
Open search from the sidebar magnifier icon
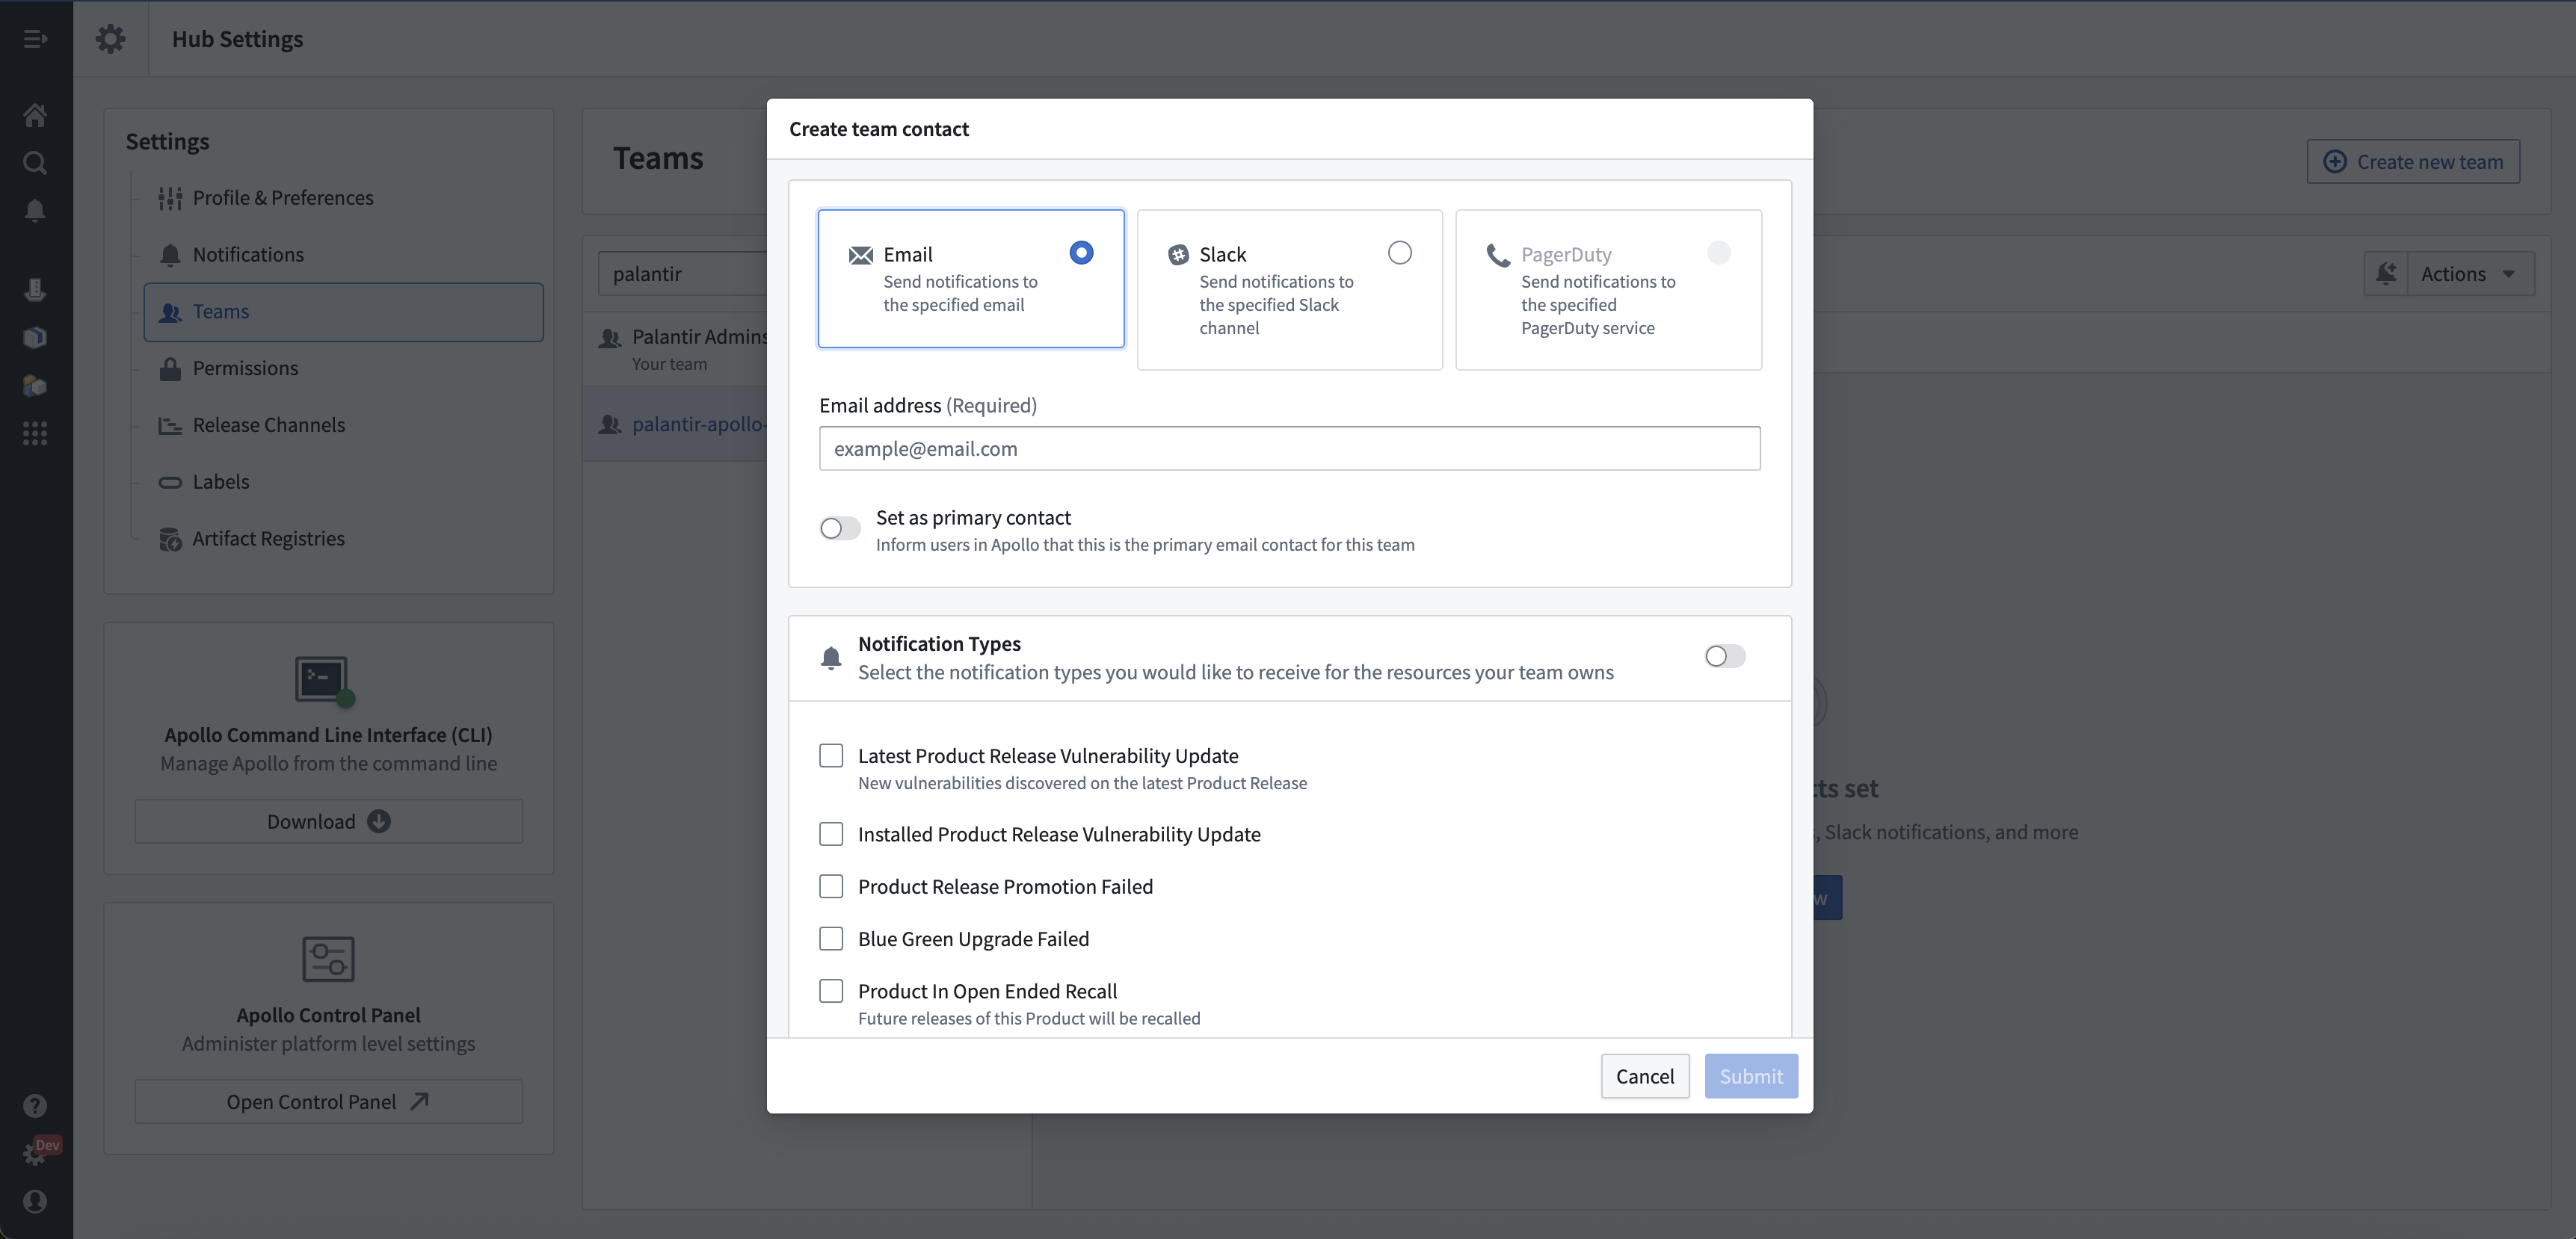35,162
